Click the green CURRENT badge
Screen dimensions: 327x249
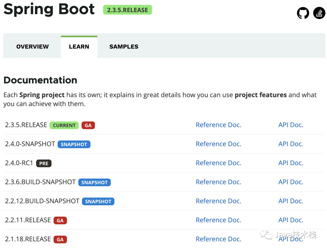pyautogui.click(x=64, y=125)
